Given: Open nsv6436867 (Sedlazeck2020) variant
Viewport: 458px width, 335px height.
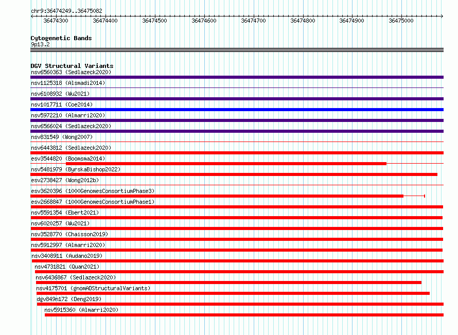Looking at the screenshot, I should [x=76, y=277].
